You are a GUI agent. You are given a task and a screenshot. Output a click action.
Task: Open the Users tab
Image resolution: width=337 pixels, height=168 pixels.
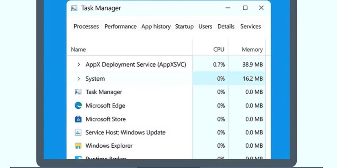pos(205,27)
